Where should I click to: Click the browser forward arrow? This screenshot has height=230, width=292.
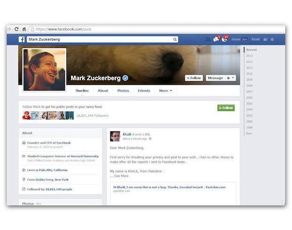(9, 29)
